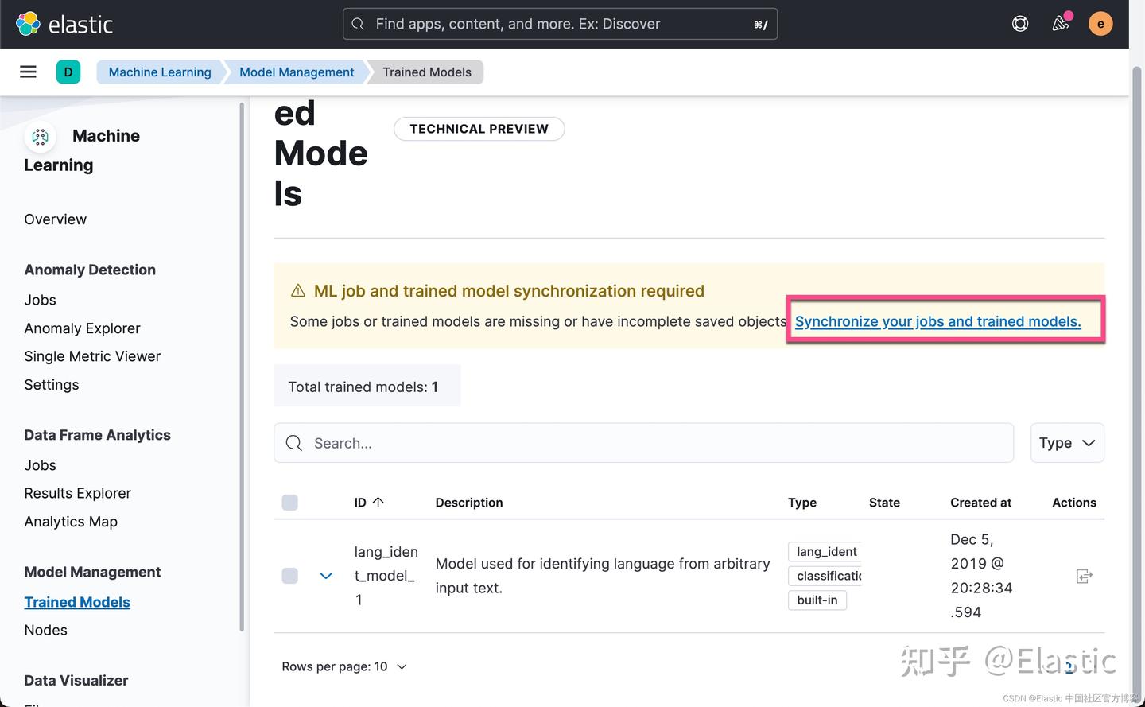
Task: Click 'Synchronize your jobs and trained models' link
Action: coord(938,321)
